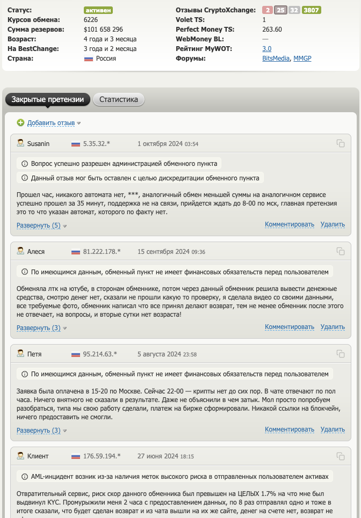Click Комментировать on Петя's review
The height and width of the screenshot is (518, 361).
click(290, 429)
